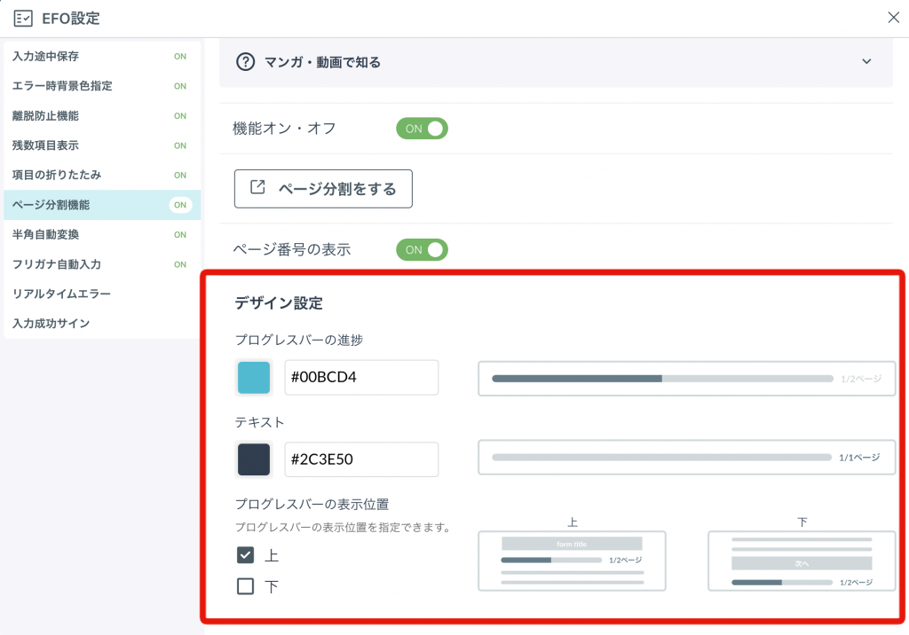Viewport: 909px width, 635px height.
Task: Click the text color hex field showing #2C3E50
Action: click(361, 459)
